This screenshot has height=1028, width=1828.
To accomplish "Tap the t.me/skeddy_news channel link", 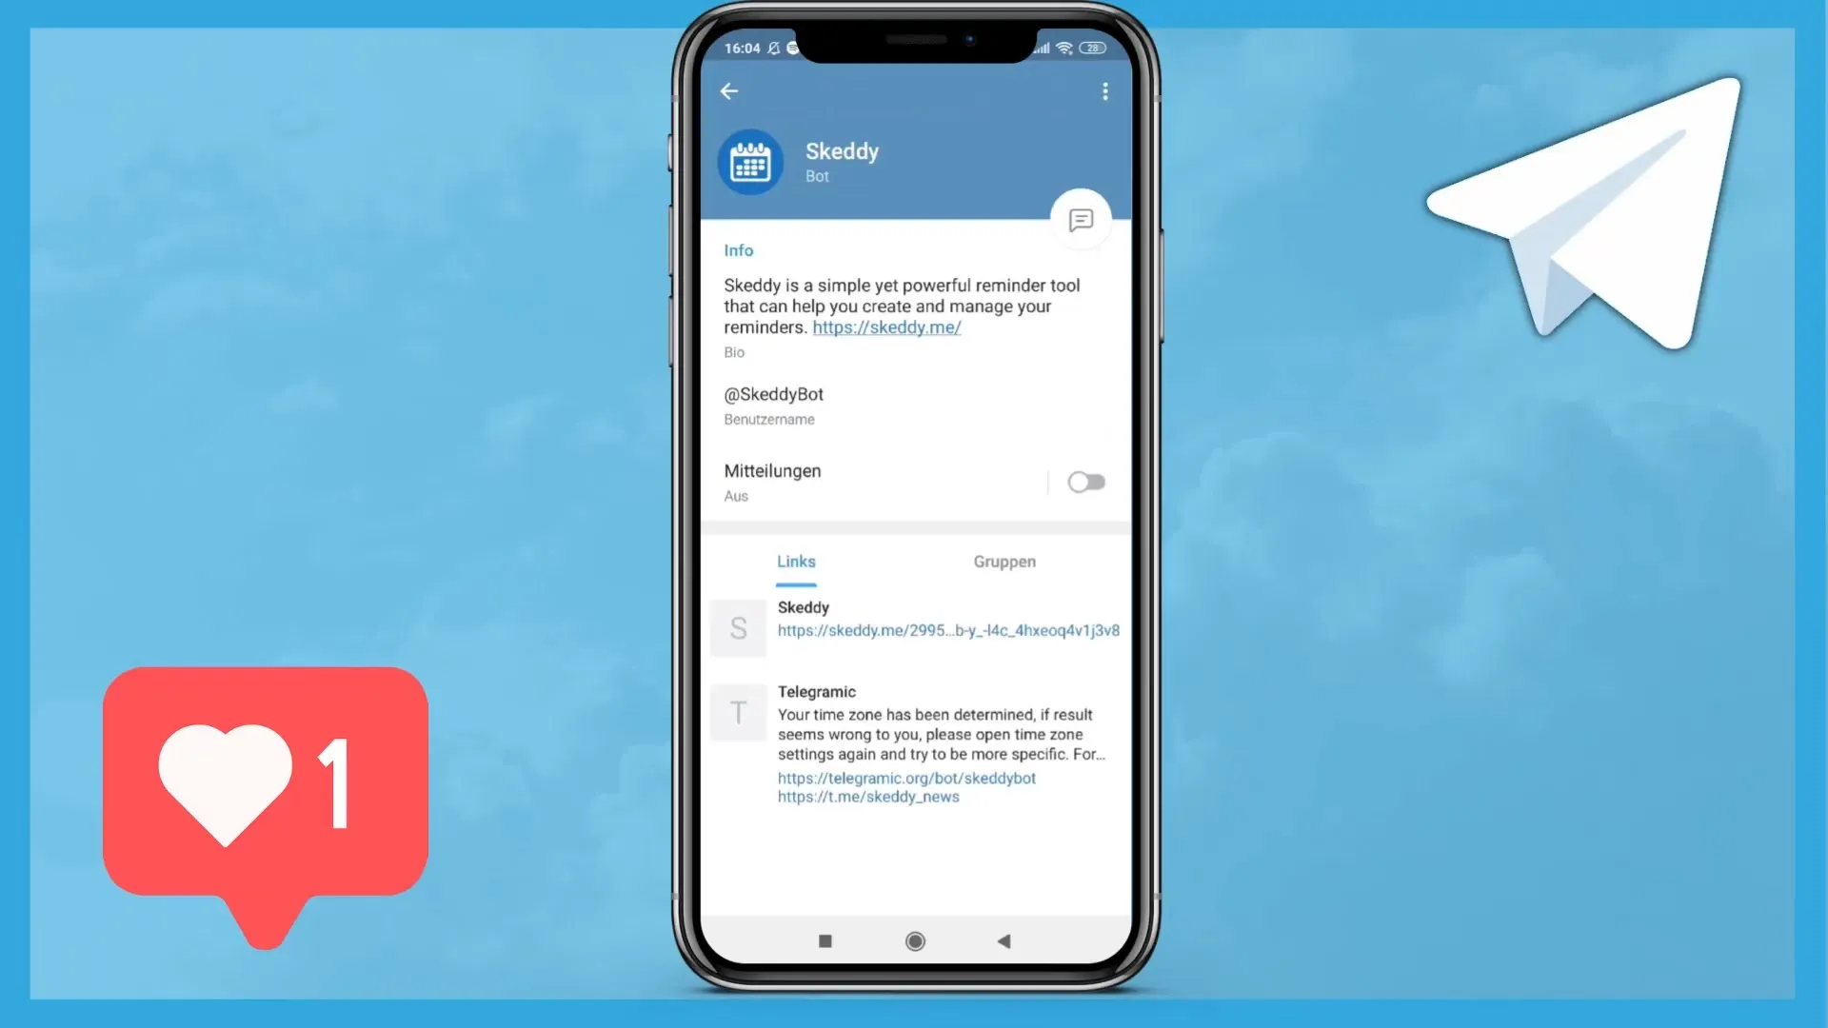I will [x=867, y=796].
